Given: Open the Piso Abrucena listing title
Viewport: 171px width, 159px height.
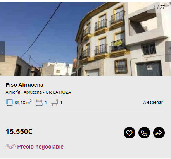Looking at the screenshot, I should click(24, 85).
